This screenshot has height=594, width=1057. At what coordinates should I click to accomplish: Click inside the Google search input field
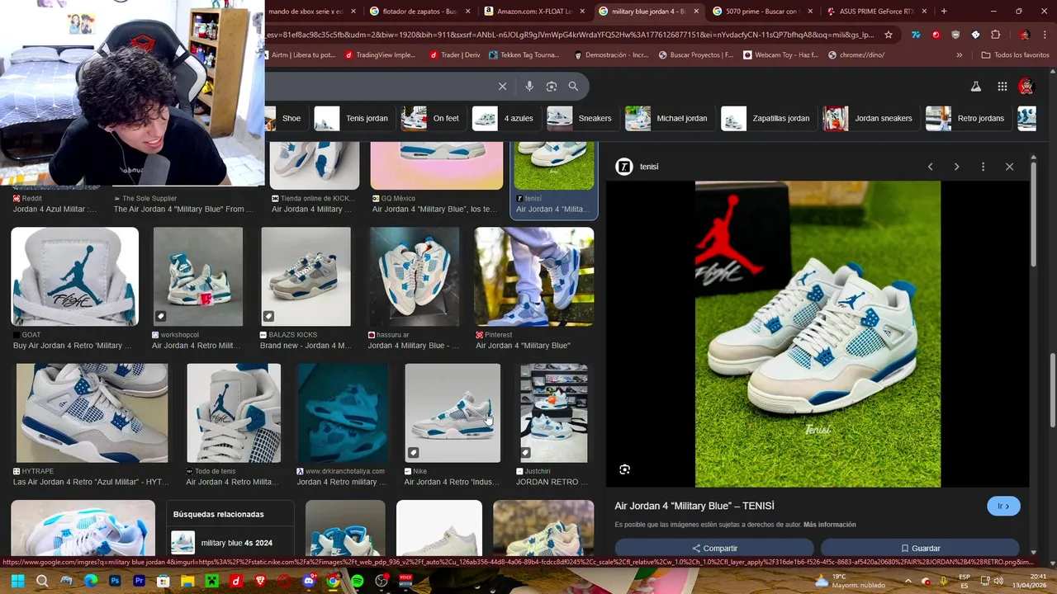[380, 86]
